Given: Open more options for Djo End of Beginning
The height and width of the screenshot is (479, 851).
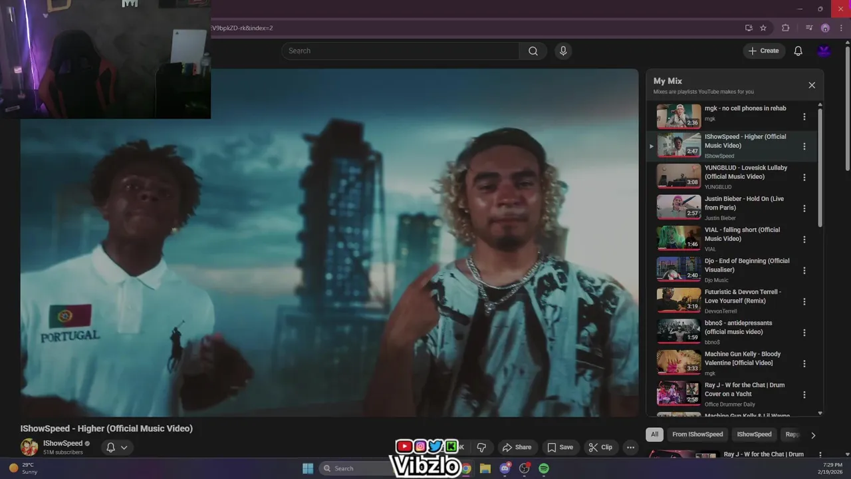Looking at the screenshot, I should 804,271.
